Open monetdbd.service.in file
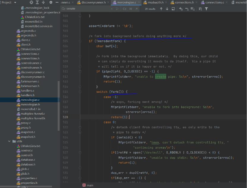 [x=39, y=26]
